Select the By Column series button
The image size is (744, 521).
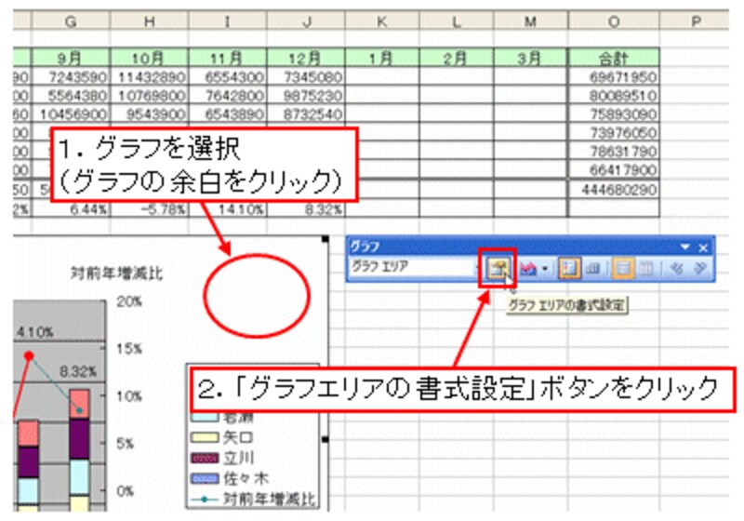(x=645, y=269)
